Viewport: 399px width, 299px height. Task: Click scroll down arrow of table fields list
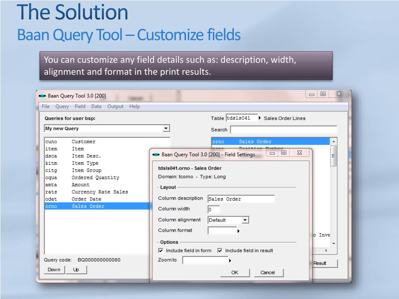point(334,244)
